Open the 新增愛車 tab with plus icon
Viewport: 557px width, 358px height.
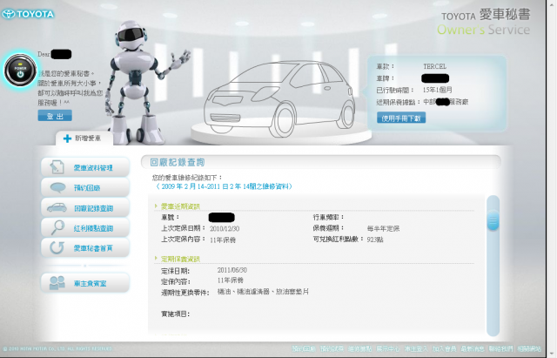click(84, 138)
